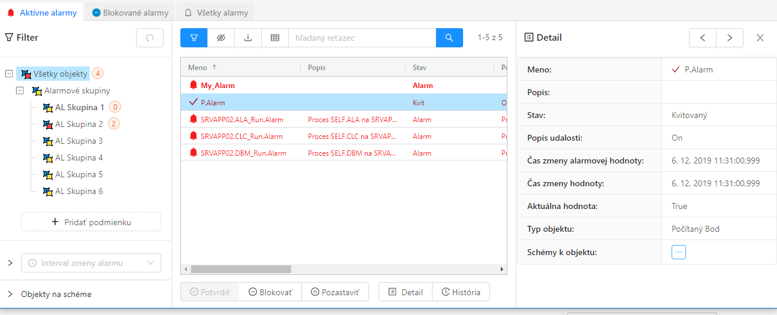Open the Schémy k objektu ellipsis button
777x315 pixels.
(678, 252)
